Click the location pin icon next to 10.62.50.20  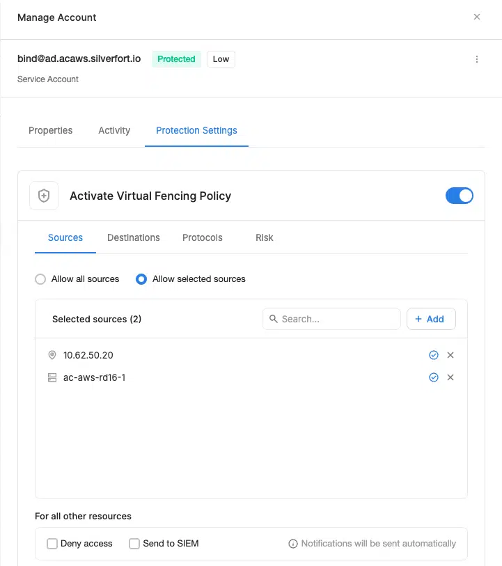52,355
